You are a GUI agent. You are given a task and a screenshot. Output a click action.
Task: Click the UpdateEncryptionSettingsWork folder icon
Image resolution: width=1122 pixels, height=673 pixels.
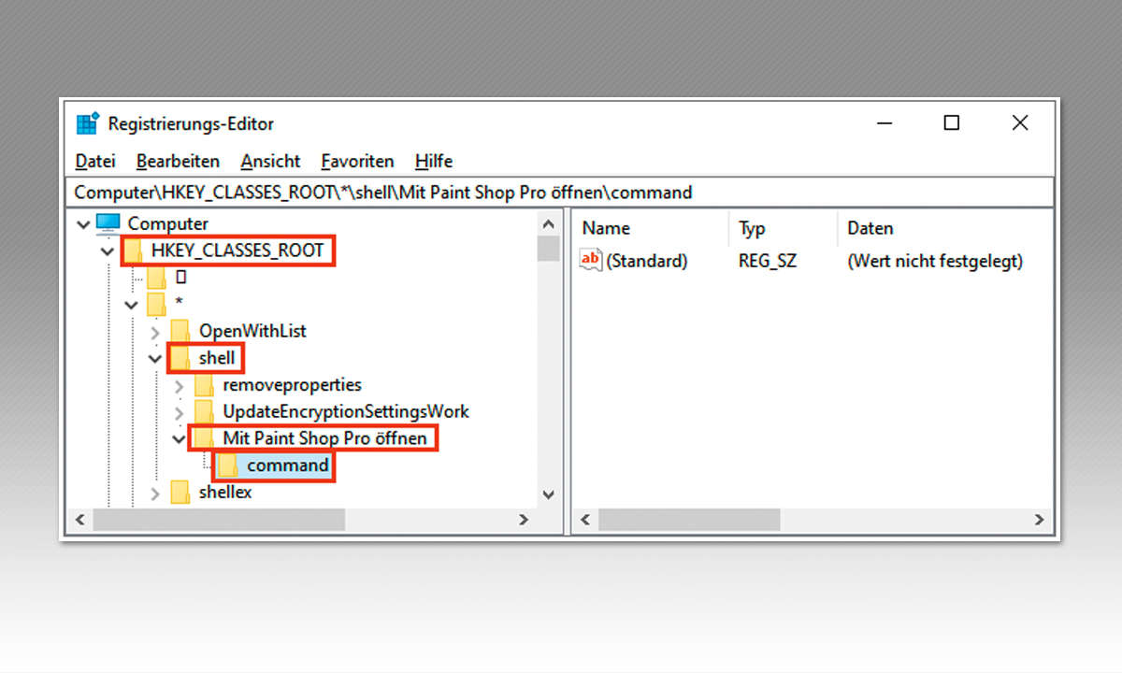point(205,411)
